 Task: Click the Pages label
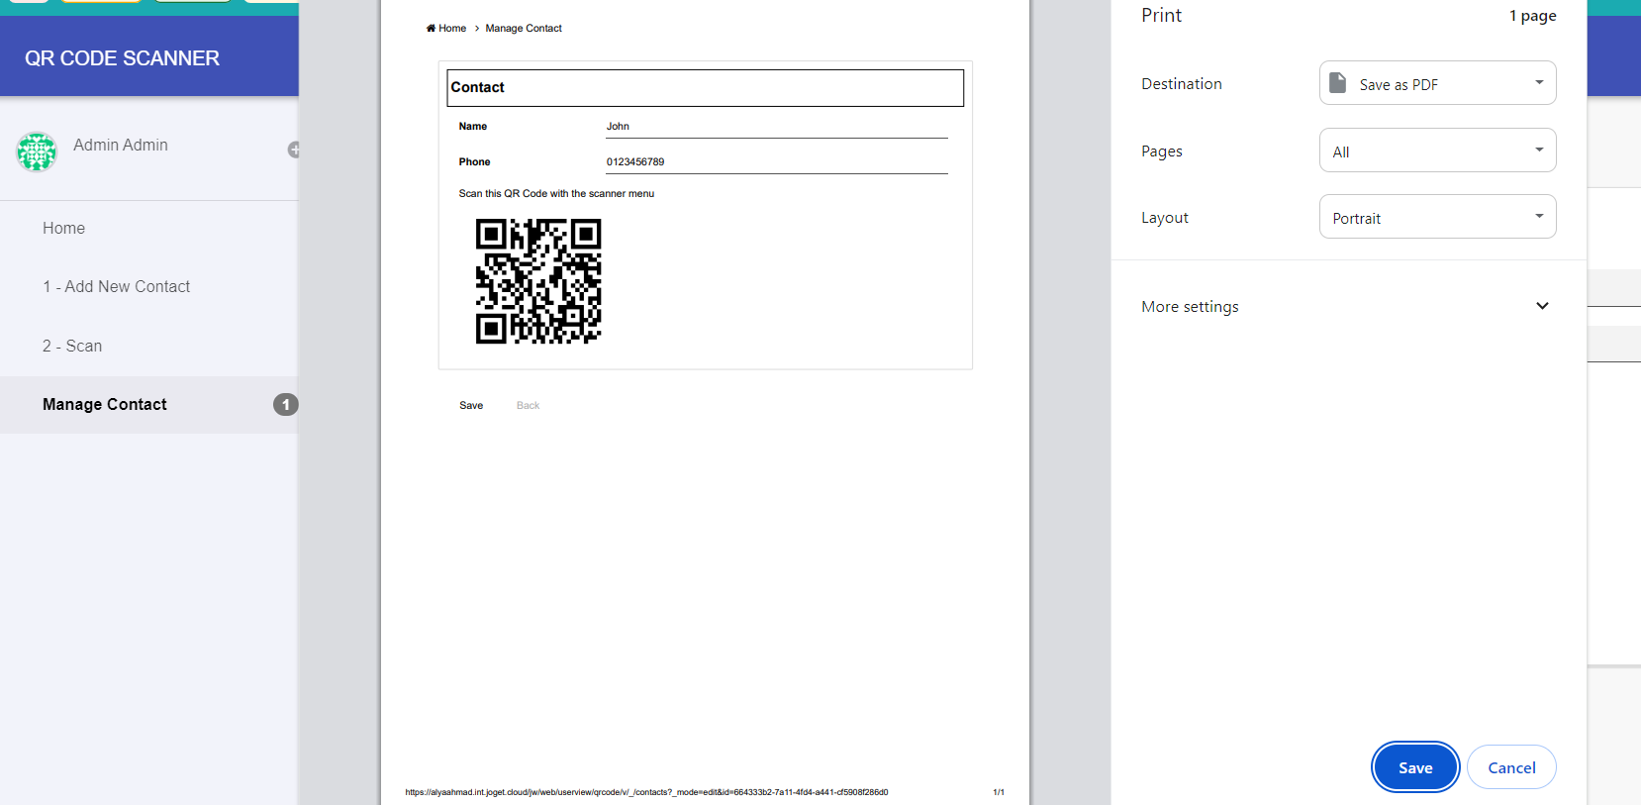tap(1162, 151)
